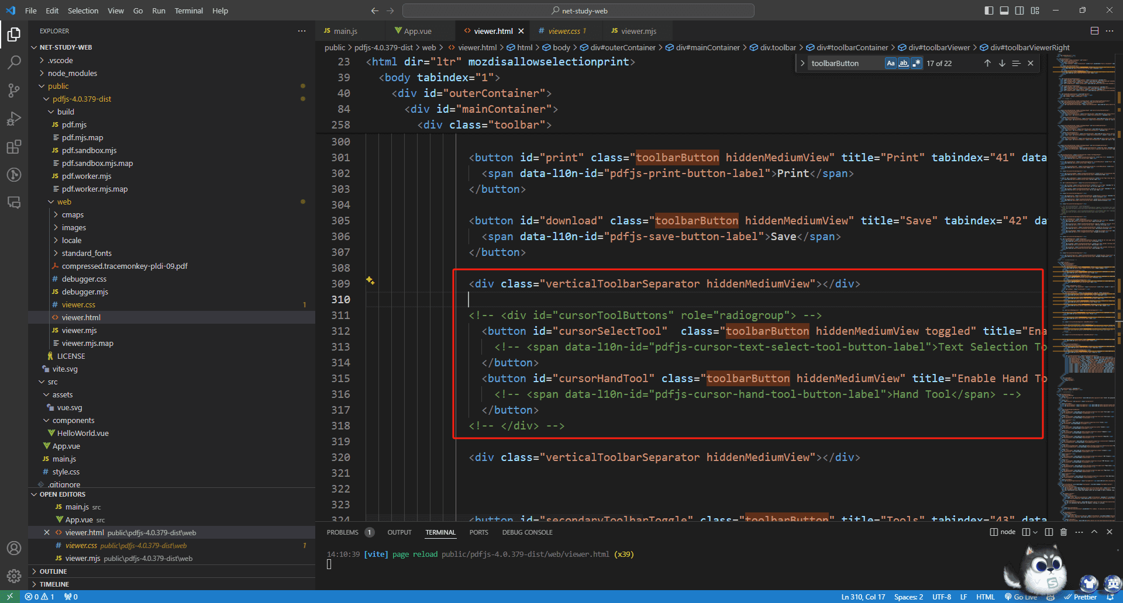Click the net-study-web command center search
Image resolution: width=1123 pixels, height=603 pixels.
coord(578,11)
